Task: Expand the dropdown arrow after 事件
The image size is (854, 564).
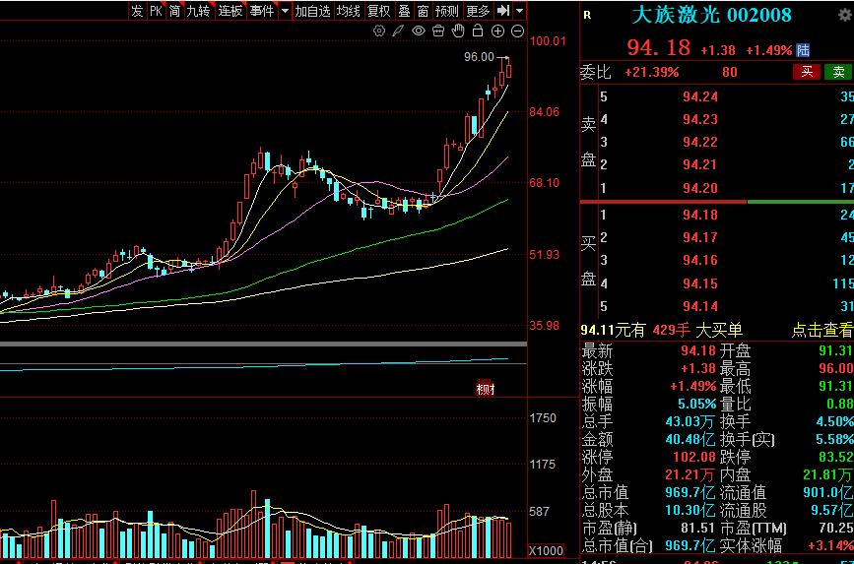Action: [x=285, y=11]
